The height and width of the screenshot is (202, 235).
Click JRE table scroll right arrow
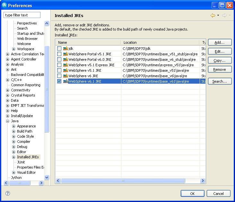tap(203, 180)
